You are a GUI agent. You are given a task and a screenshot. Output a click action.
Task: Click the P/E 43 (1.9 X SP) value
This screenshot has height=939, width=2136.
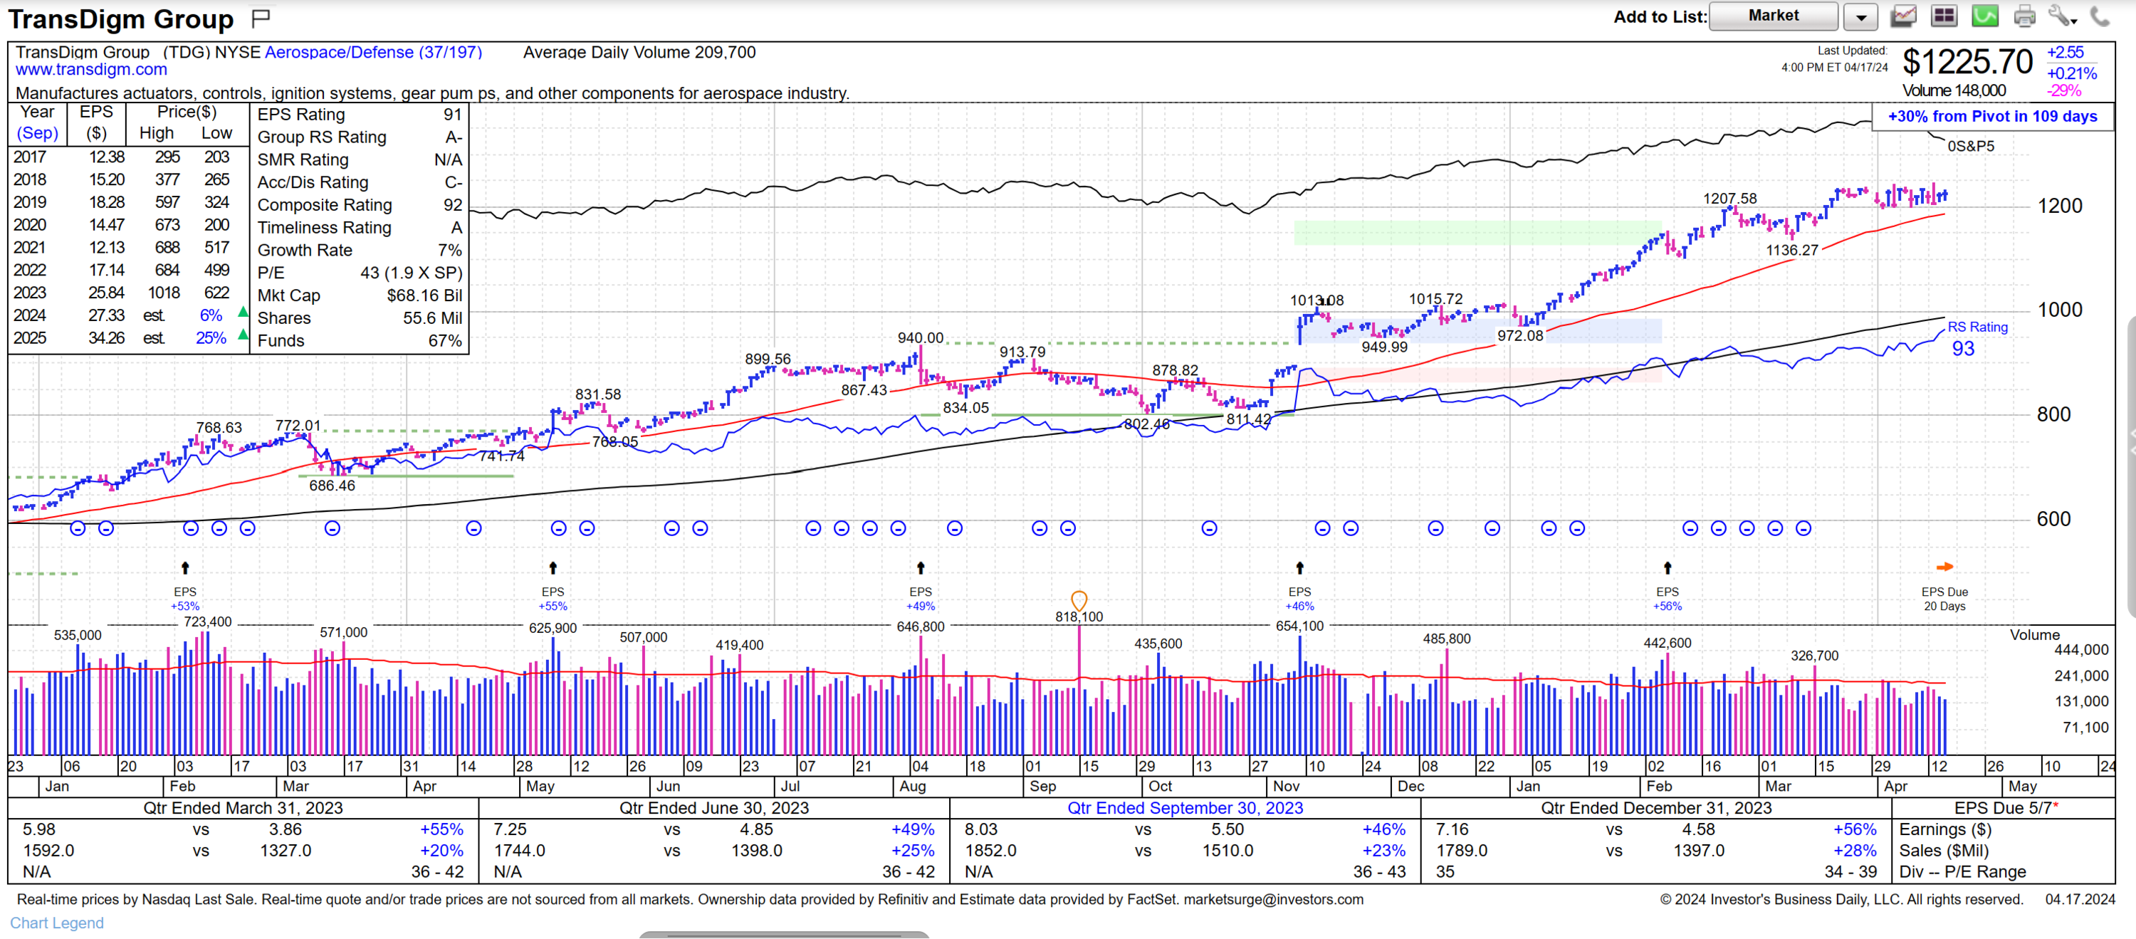coord(412,273)
